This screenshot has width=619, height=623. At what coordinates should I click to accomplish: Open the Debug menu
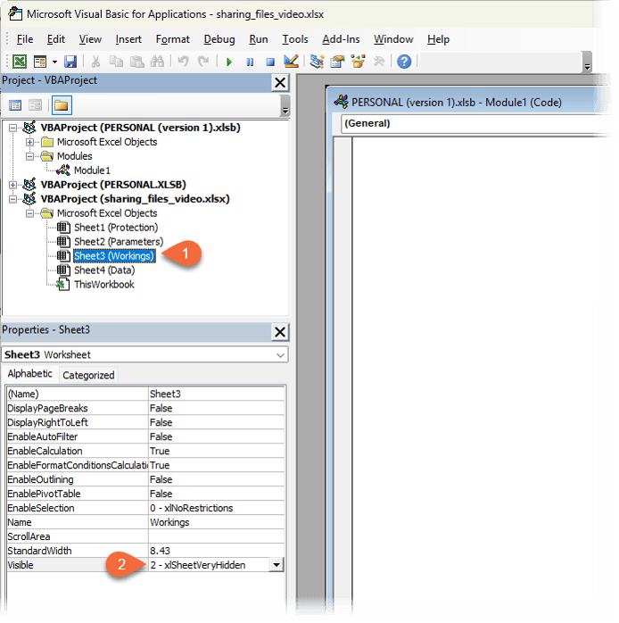219,39
